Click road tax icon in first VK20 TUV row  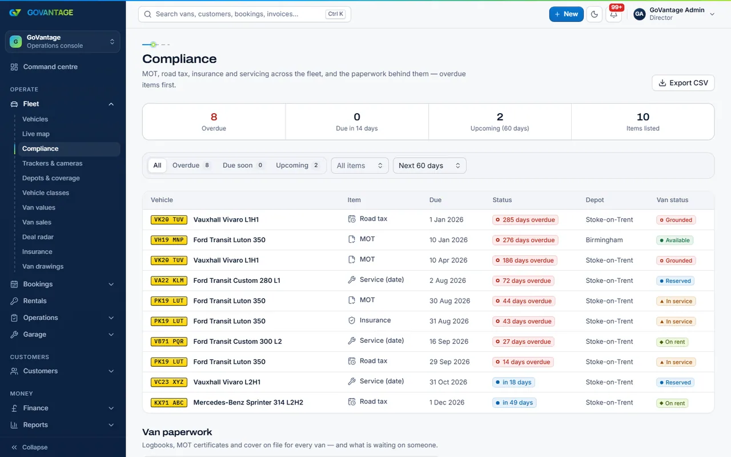(x=352, y=219)
